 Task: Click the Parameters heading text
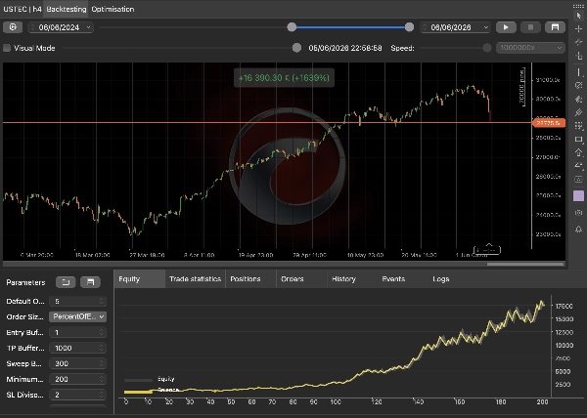pyautogui.click(x=25, y=282)
